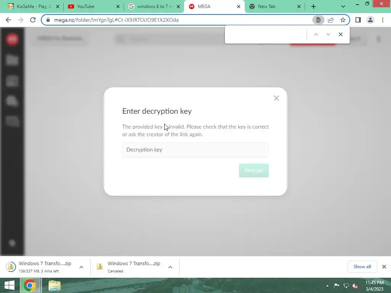Reload the MEGA page
391x293 pixels.
pos(33,20)
